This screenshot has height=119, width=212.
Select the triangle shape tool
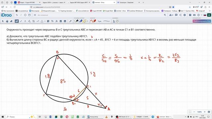point(42,21)
